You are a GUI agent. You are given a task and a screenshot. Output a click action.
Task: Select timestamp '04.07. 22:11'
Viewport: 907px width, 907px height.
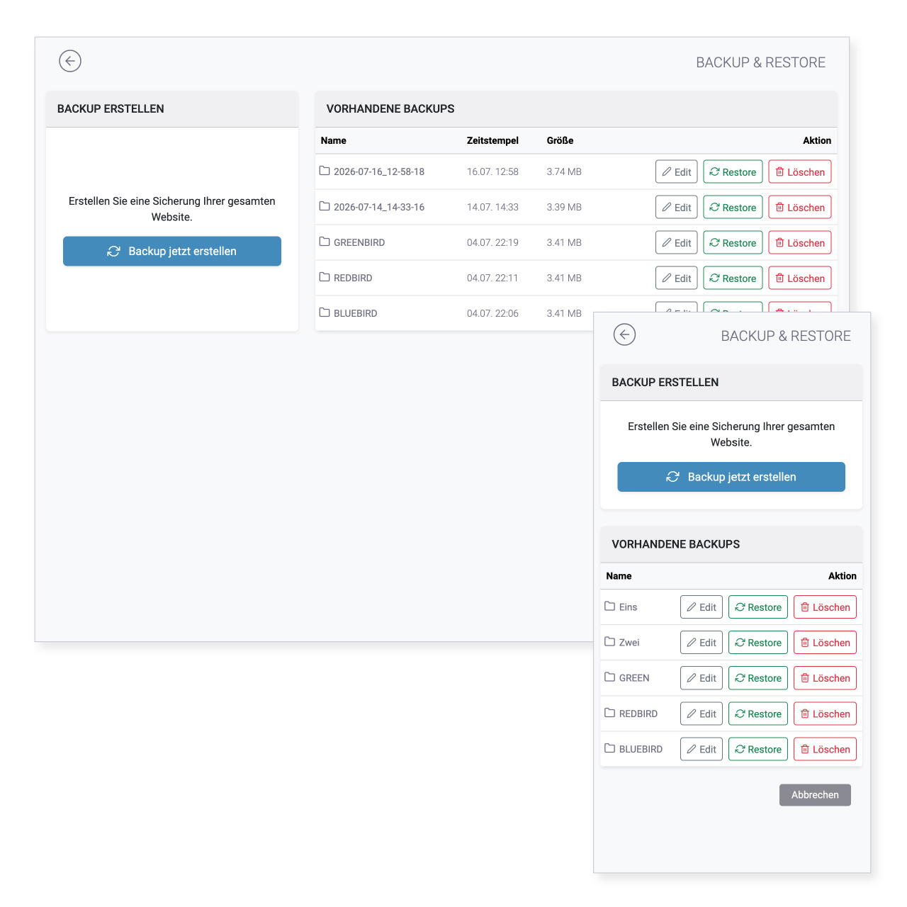coord(492,278)
